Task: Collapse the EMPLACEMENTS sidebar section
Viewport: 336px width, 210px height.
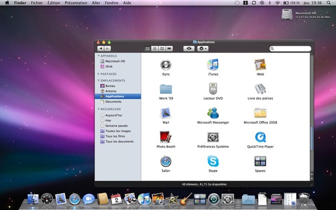Action: click(99, 80)
